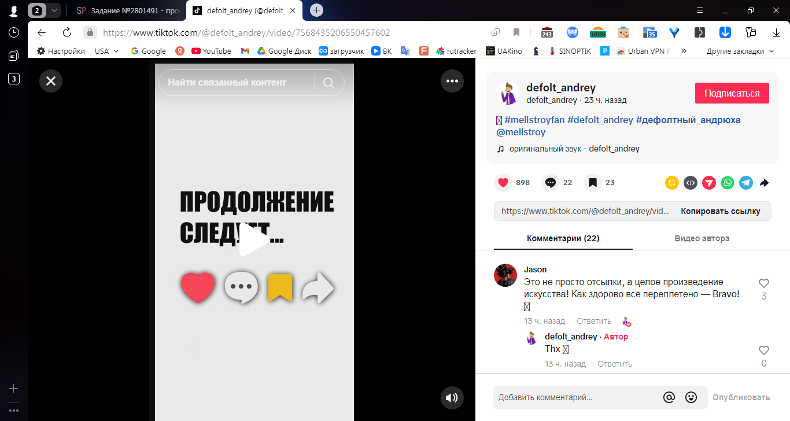Open the @mellstroy mention link

pos(520,132)
